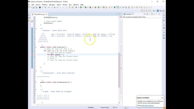Click the Debug perspective icon
Image resolution: width=194 pixels, height=109 pixels.
pos(161,11)
